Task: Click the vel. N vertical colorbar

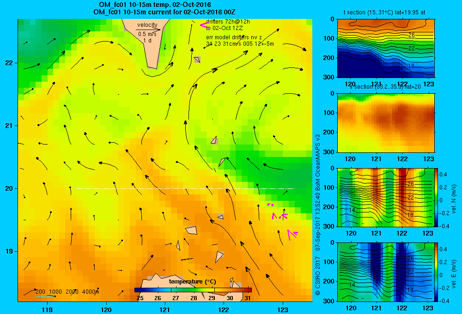Action: click(x=437, y=197)
